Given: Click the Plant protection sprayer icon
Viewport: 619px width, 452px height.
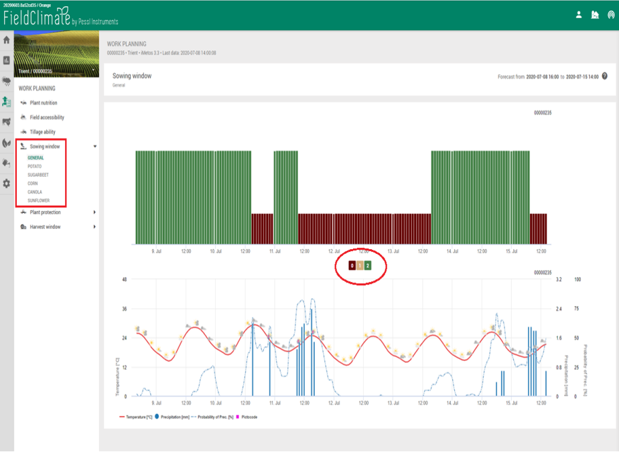Looking at the screenshot, I should 23,212.
